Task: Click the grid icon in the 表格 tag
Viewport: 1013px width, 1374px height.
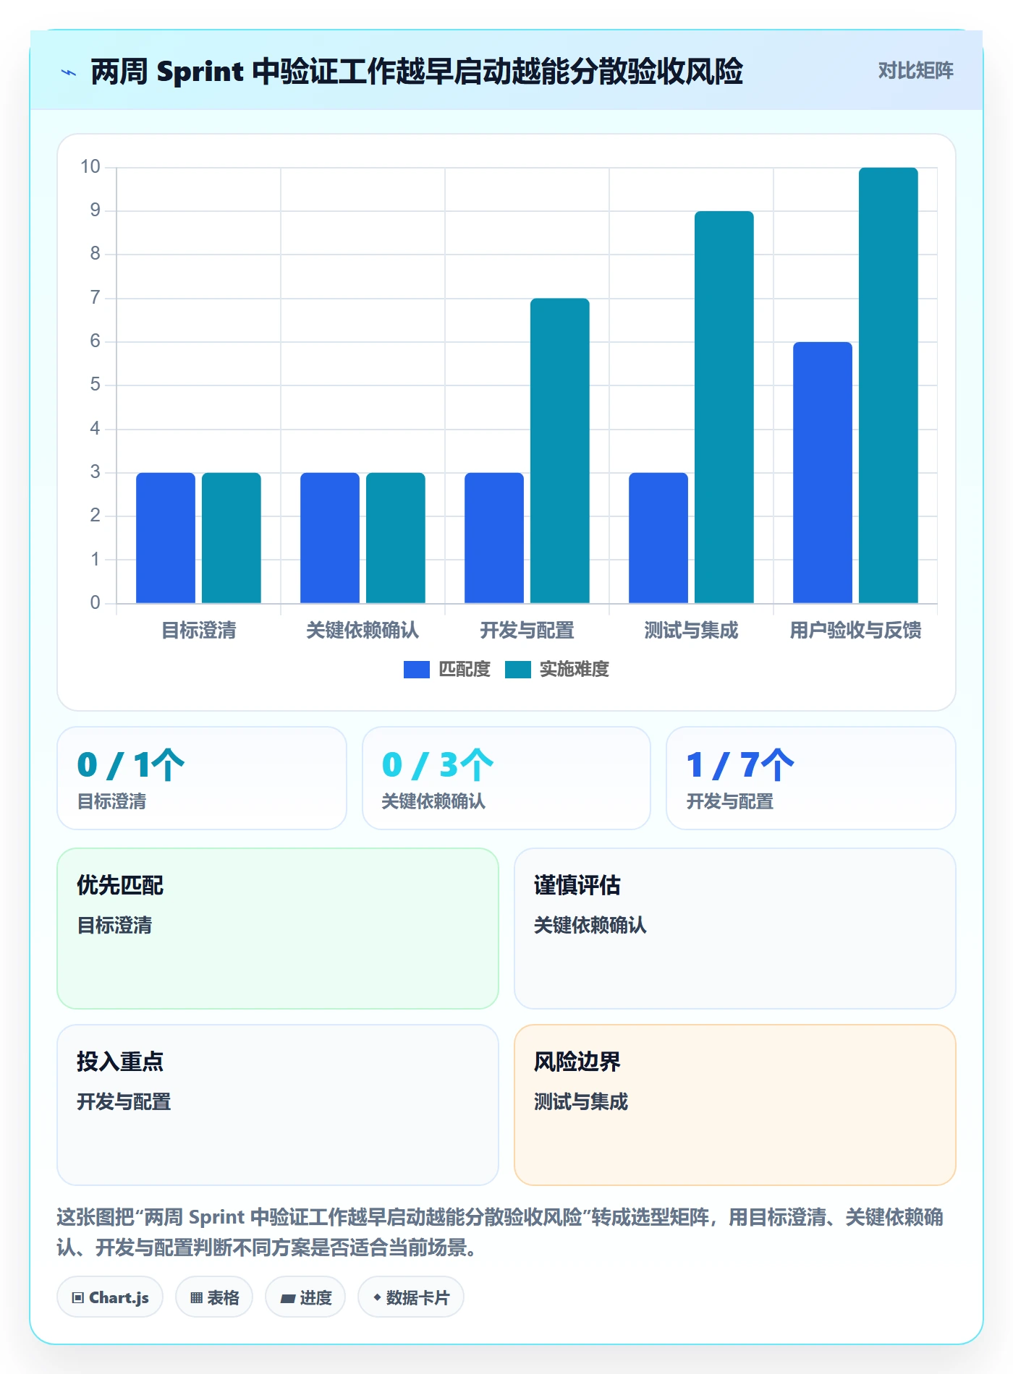Action: coord(196,1297)
